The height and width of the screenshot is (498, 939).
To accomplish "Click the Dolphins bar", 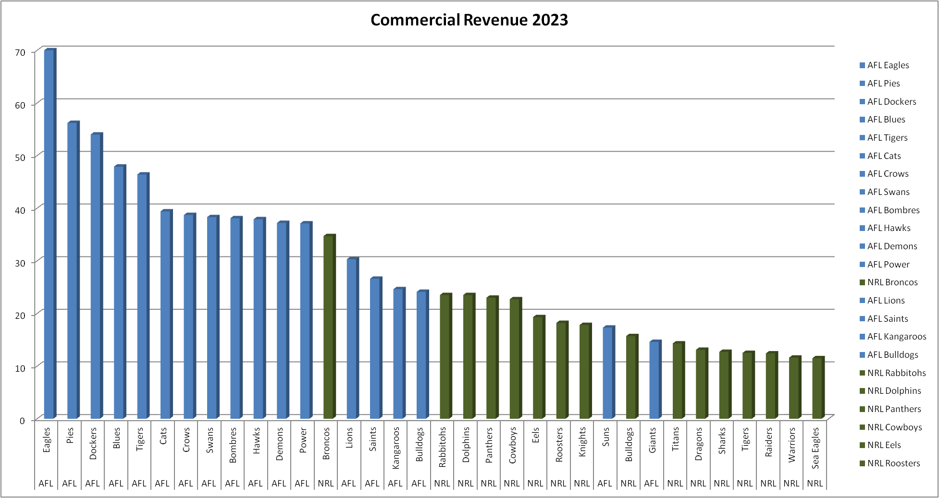I will [469, 356].
